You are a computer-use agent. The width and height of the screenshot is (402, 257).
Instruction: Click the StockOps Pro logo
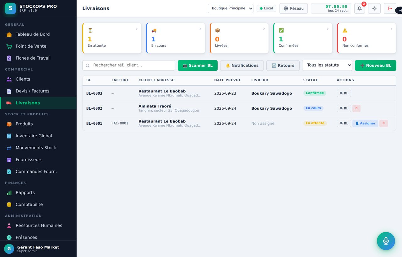point(10,8)
